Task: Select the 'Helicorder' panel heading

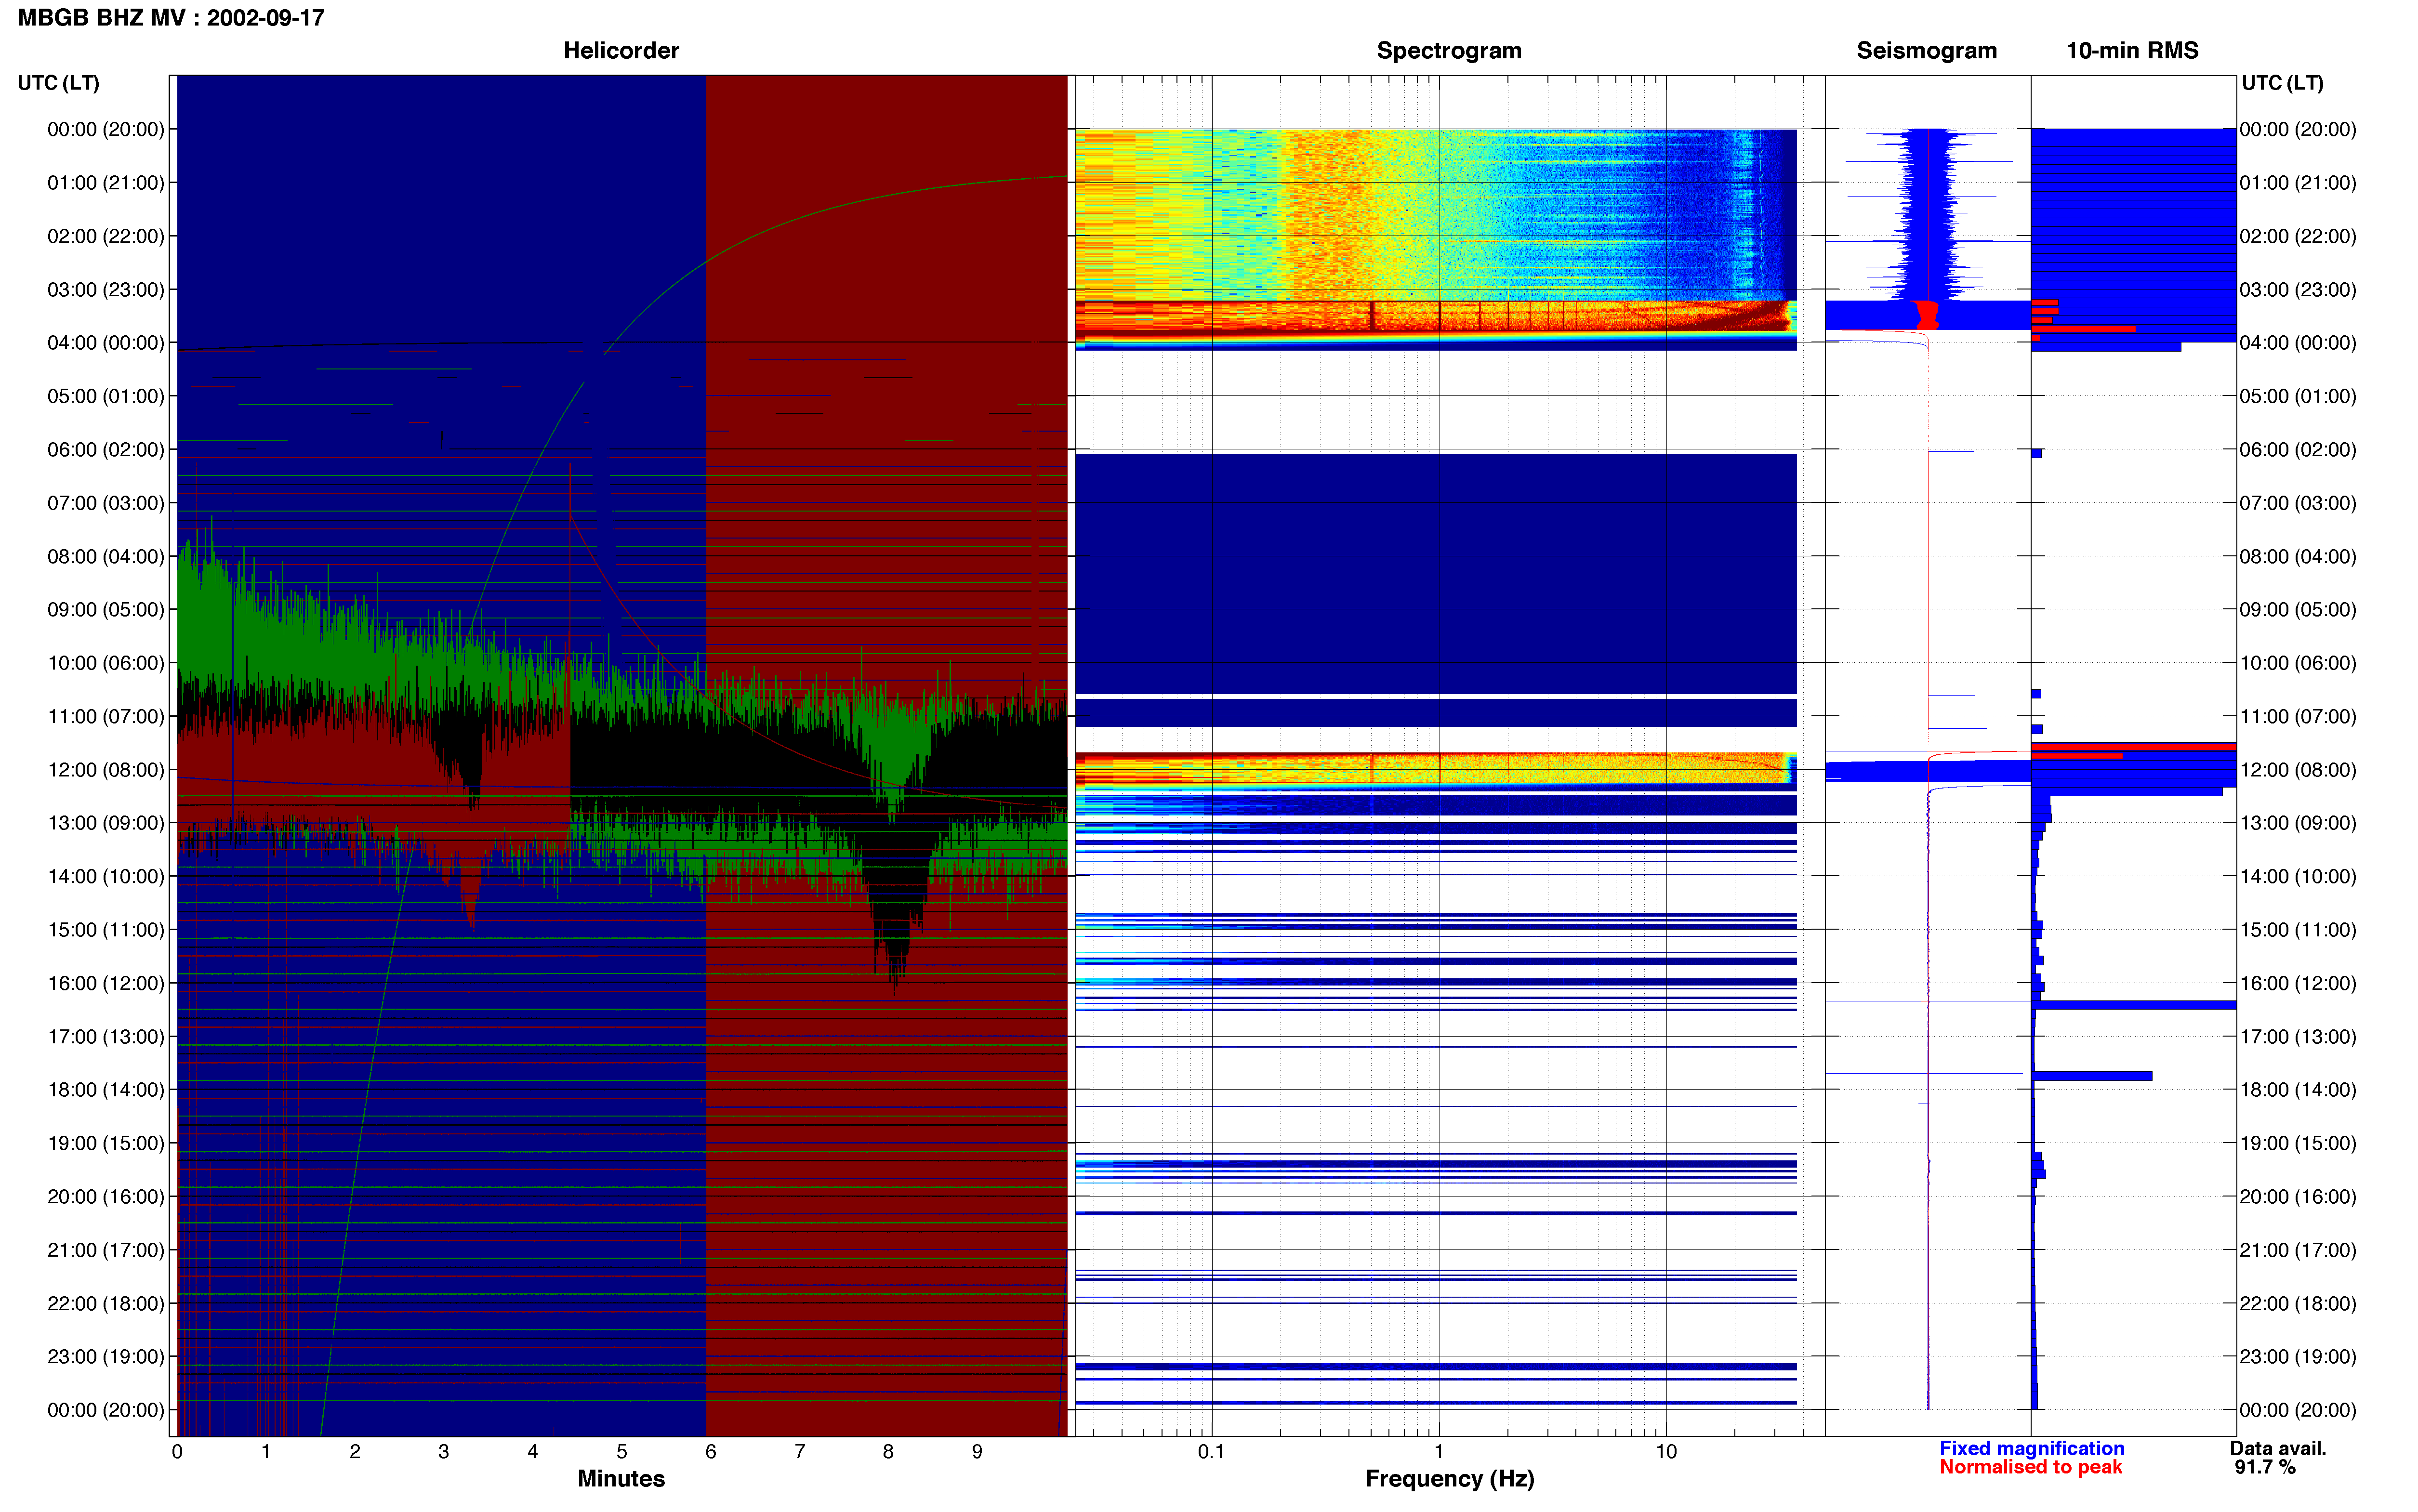Action: tap(621, 51)
